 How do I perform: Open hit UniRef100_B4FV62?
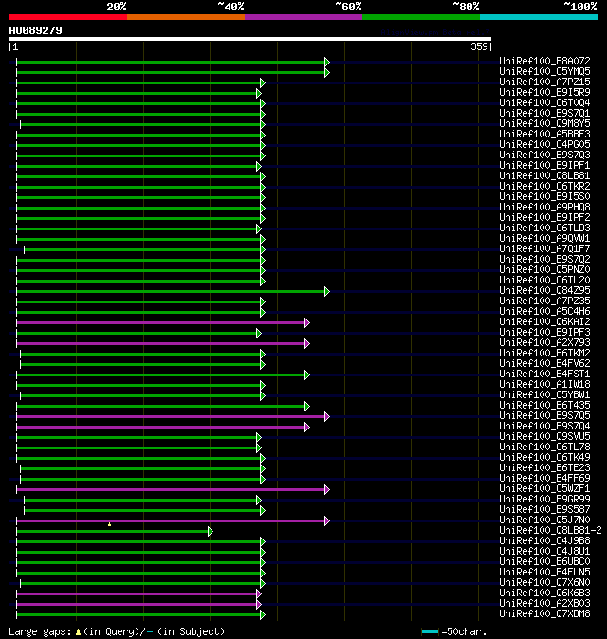544,363
